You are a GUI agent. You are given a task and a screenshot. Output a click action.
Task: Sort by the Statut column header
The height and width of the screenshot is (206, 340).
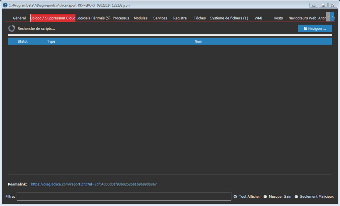23,41
